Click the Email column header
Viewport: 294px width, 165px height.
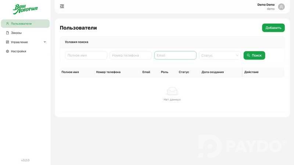point(146,72)
